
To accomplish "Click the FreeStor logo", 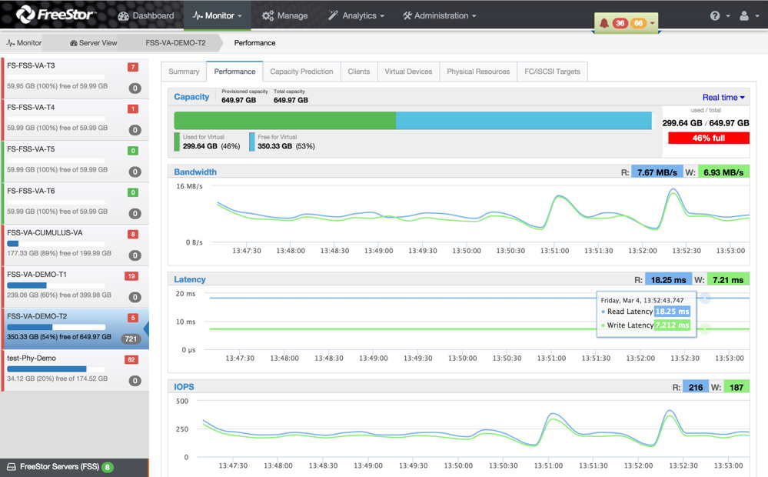I will click(x=55, y=14).
